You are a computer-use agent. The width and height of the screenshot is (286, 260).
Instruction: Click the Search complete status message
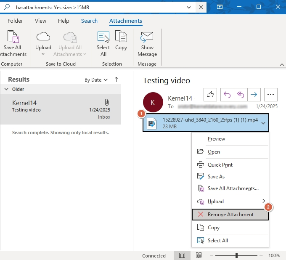61,133
